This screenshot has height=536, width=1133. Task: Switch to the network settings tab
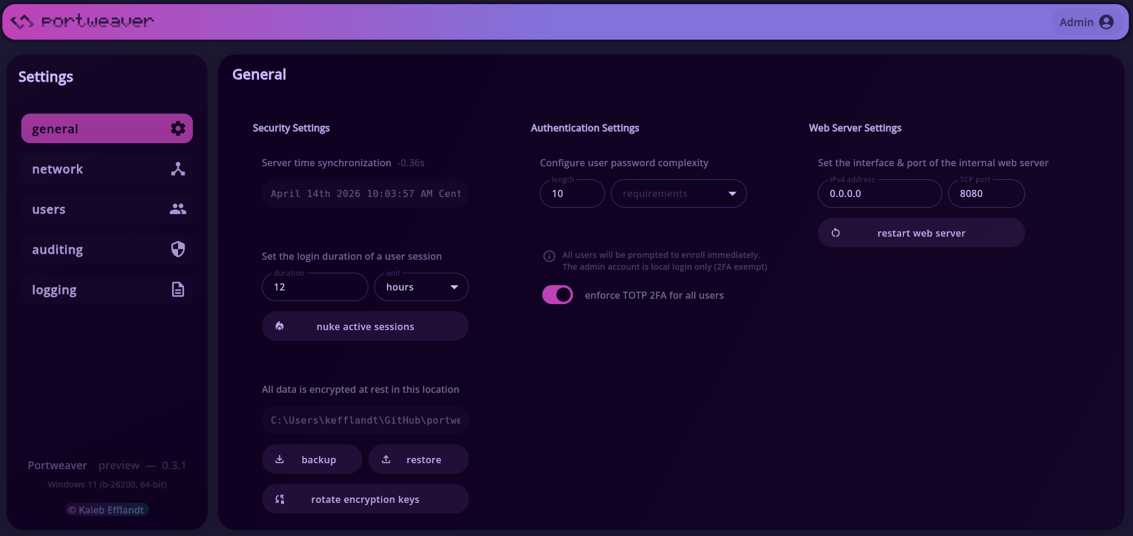click(x=107, y=169)
